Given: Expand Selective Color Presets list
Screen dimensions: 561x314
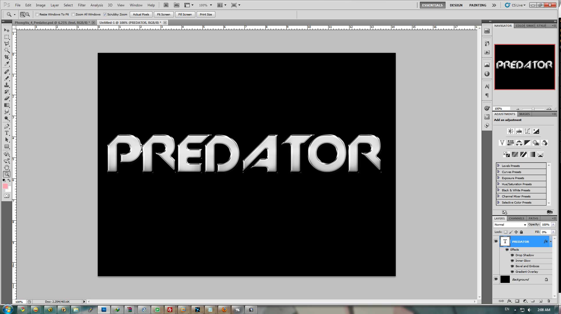Looking at the screenshot, I should click(498, 202).
